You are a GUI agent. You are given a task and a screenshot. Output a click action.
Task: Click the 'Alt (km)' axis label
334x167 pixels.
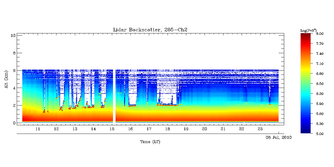click(x=6, y=80)
